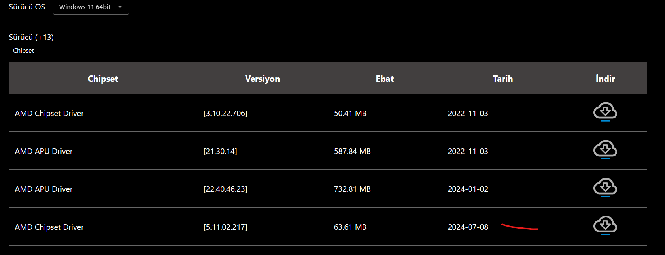Open the Sürücü OS dropdown
Image resolution: width=665 pixels, height=255 pixels.
(x=91, y=7)
